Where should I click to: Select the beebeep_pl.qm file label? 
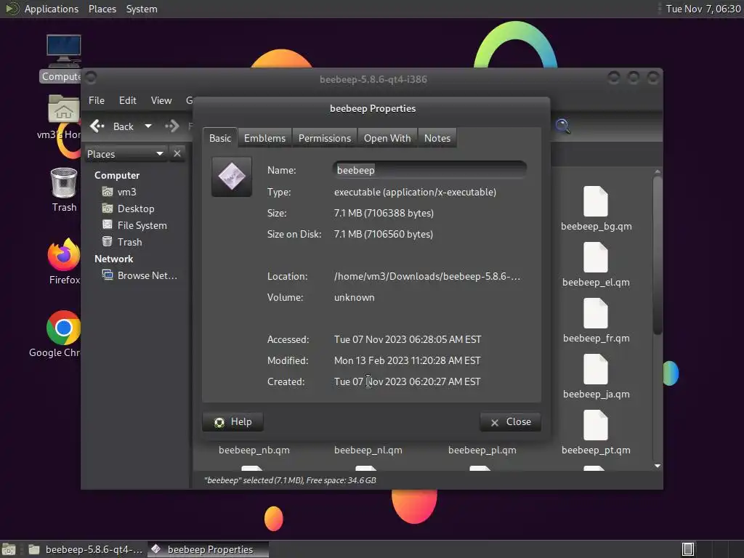coord(482,450)
